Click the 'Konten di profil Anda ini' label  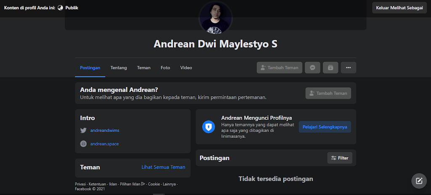pos(30,8)
